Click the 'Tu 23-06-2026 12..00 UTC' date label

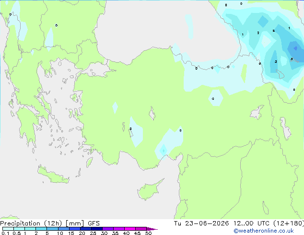pyautogui.click(x=222, y=223)
